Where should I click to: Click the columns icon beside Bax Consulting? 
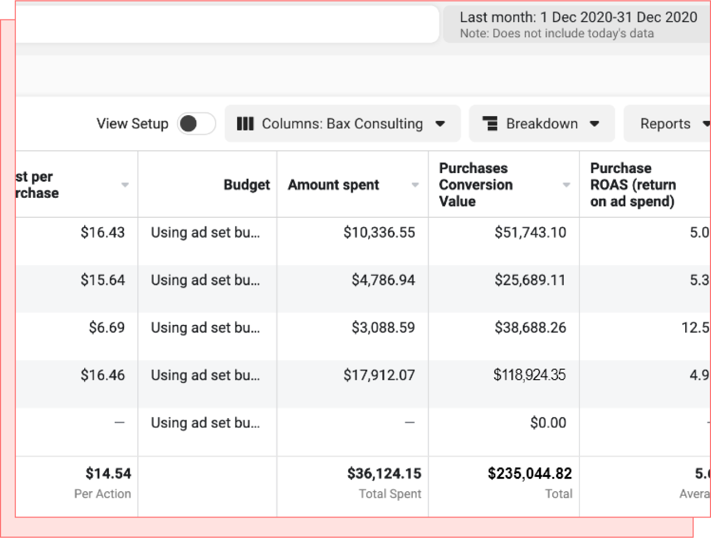(x=245, y=124)
